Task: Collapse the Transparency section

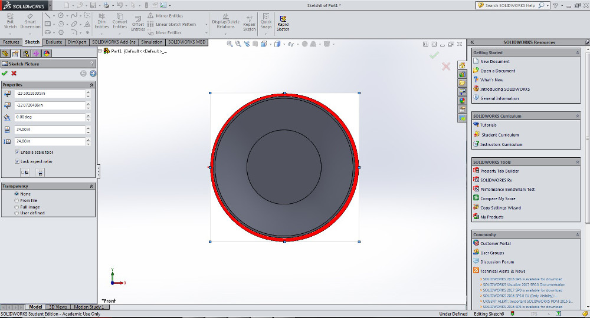Action: [x=91, y=186]
